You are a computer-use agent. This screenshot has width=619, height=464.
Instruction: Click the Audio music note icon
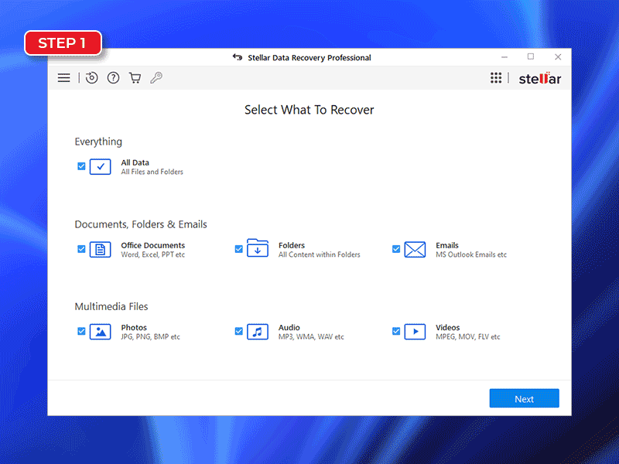pos(258,332)
